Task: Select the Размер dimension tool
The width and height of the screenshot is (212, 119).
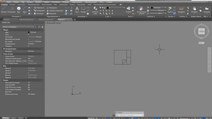Action: point(83,10)
